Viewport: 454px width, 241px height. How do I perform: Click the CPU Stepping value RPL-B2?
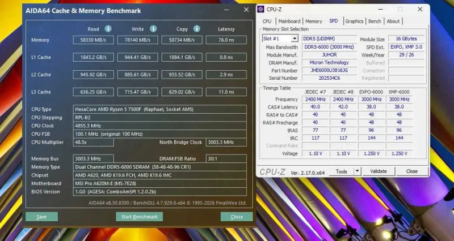pyautogui.click(x=160, y=118)
